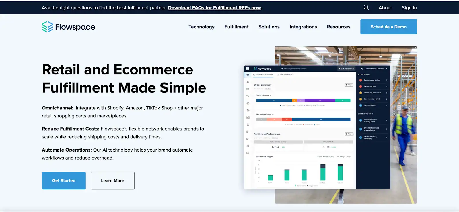The image size is (459, 212).
Task: Click the info dot beside Today's Orders
Action: click(x=271, y=95)
